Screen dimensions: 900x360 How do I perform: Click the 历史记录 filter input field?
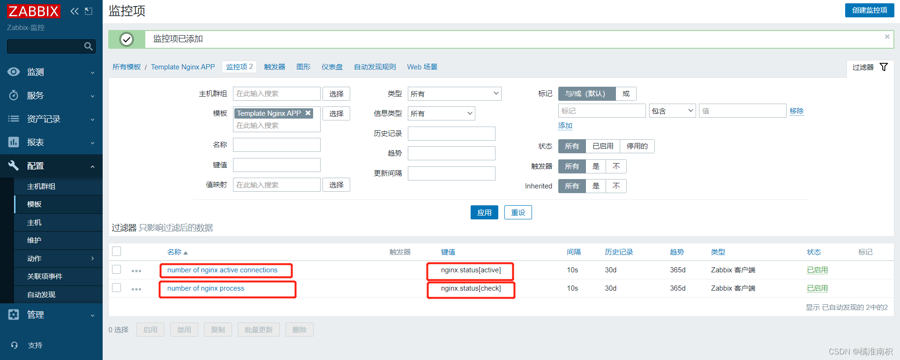[451, 134]
